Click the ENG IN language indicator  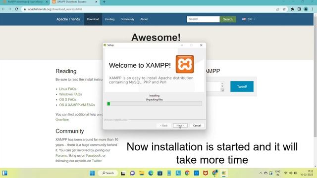click(x=278, y=173)
